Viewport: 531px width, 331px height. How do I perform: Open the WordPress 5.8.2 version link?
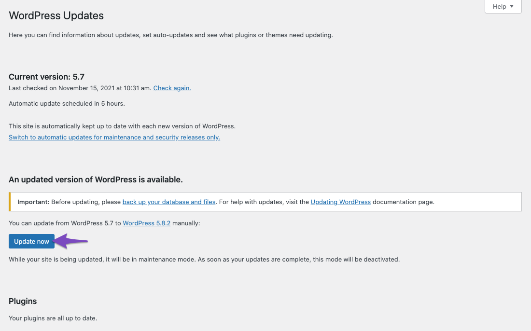[147, 223]
